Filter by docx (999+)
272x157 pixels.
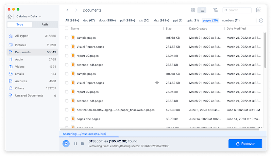107,20
